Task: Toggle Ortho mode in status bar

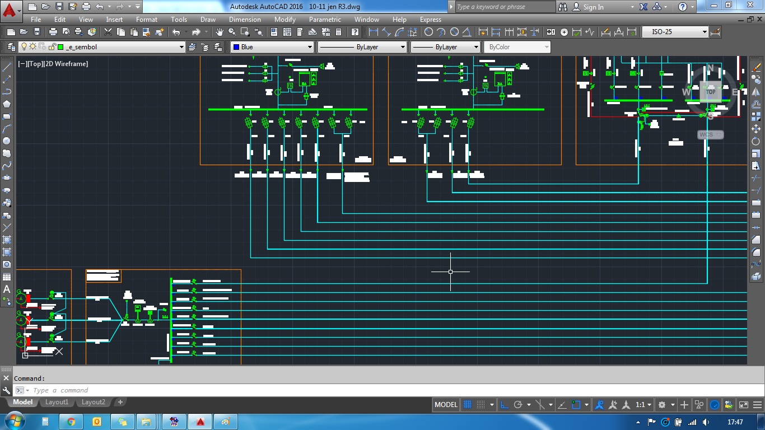Action: click(x=504, y=405)
